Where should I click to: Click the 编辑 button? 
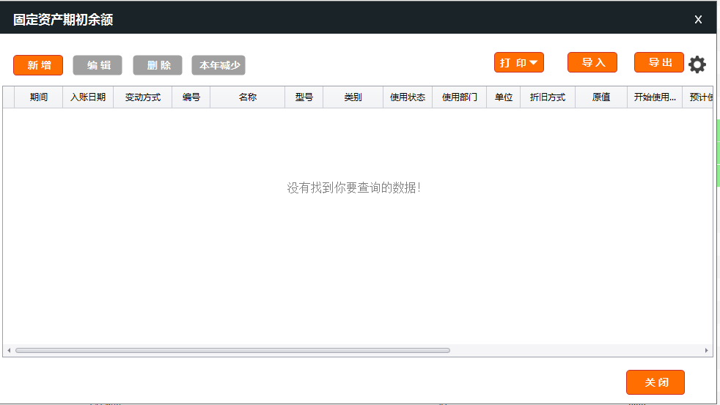tap(98, 65)
